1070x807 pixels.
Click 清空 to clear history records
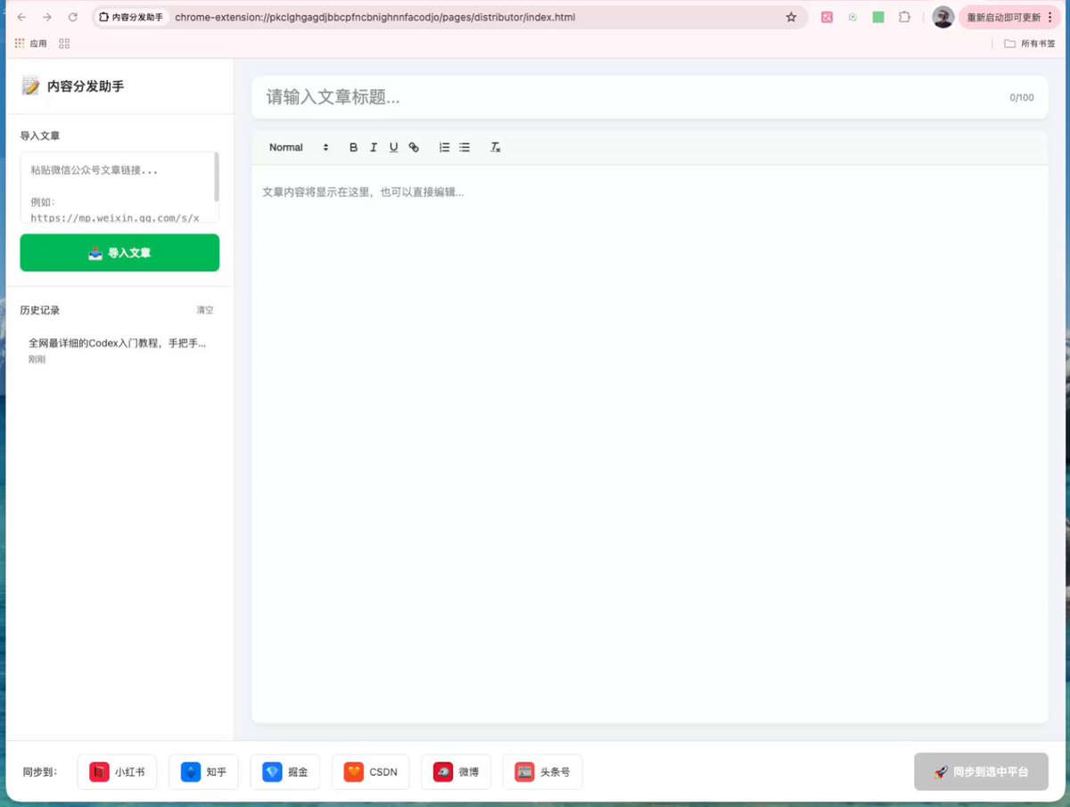coord(205,310)
